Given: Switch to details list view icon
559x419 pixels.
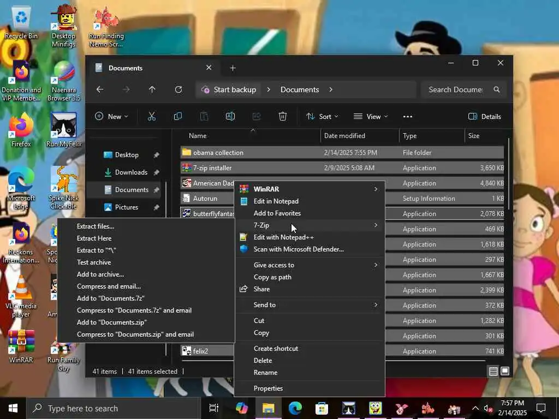Looking at the screenshot, I should tap(493, 371).
